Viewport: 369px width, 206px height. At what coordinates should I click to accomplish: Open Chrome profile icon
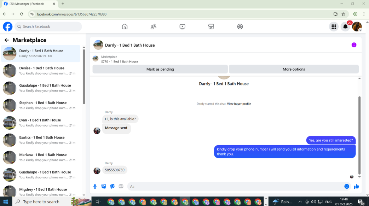click(x=355, y=14)
